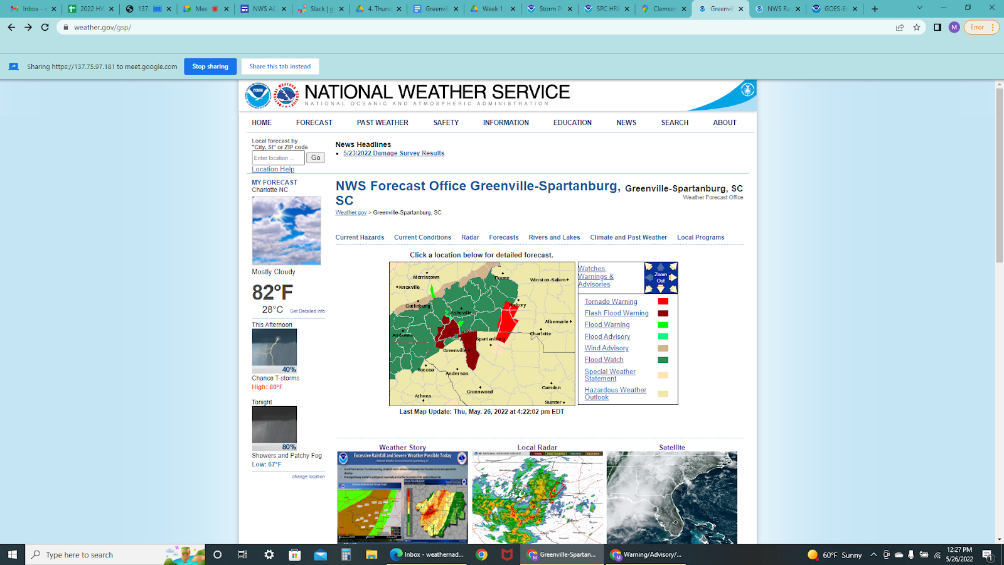Switch to the Storm Prediction tab
1004x565 pixels.
coord(550,9)
